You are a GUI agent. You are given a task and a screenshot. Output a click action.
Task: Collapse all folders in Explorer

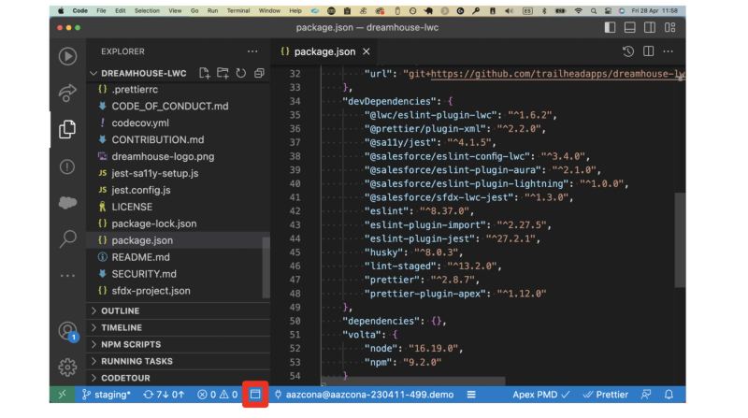pos(259,73)
